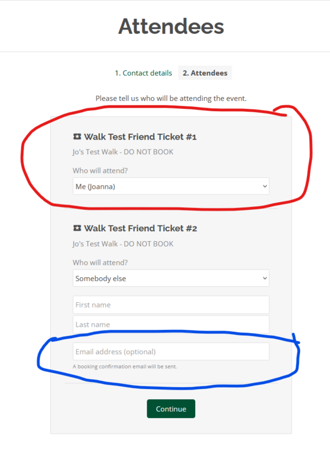Click the green Continue button
330x473 pixels.
tap(171, 409)
